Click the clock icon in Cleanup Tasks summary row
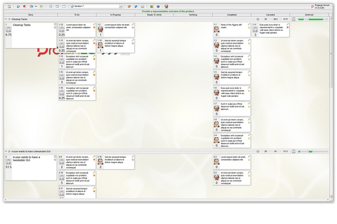Image resolution: width=337 pixels, height=224 pixels. coord(258,19)
